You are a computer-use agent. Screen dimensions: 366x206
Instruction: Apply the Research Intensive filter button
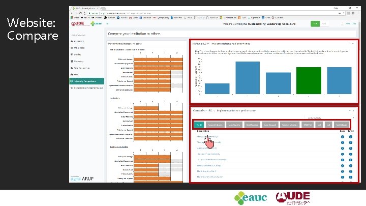click(x=215, y=125)
